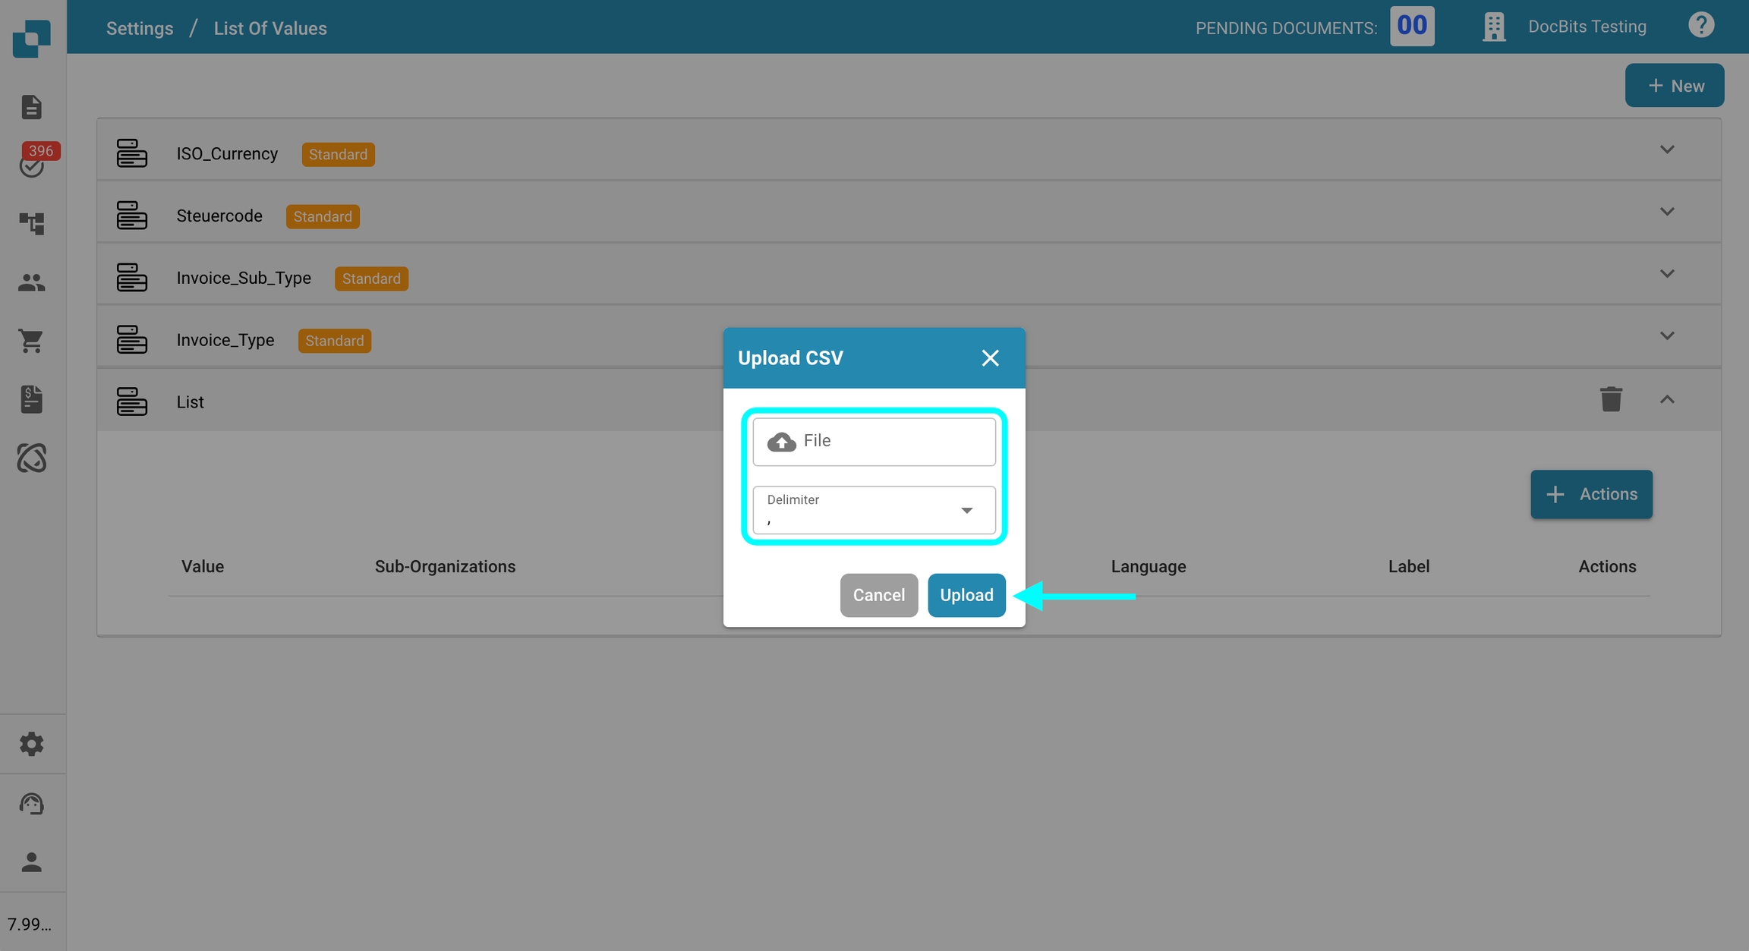The width and height of the screenshot is (1749, 951).
Task: Open the users group sidebar icon
Action: click(x=31, y=282)
